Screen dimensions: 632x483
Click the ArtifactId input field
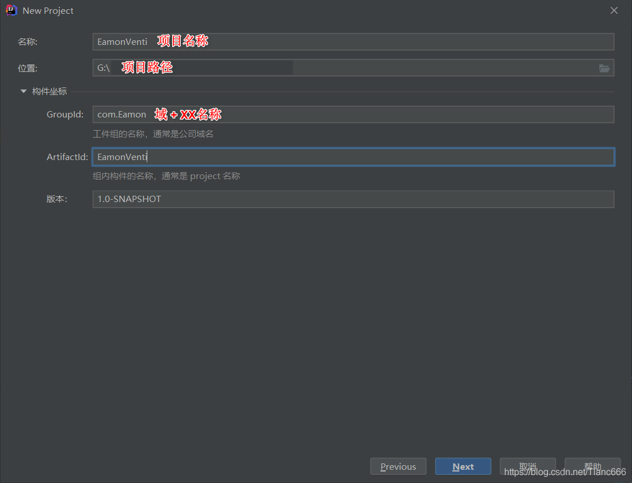coord(353,157)
